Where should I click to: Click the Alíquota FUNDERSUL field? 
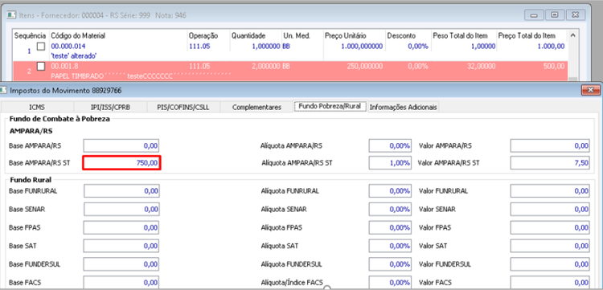(390, 264)
